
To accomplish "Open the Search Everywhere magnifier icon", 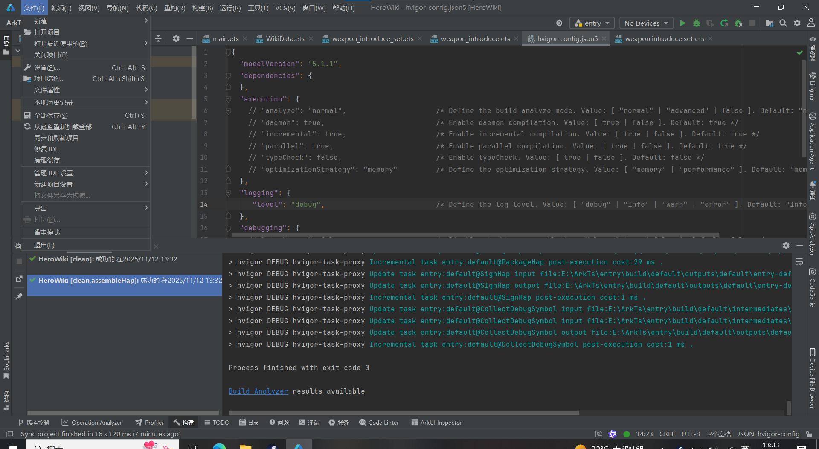I will pyautogui.click(x=783, y=23).
